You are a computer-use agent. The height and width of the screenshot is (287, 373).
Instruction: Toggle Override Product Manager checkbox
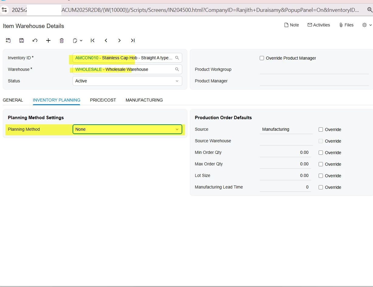pos(262,58)
